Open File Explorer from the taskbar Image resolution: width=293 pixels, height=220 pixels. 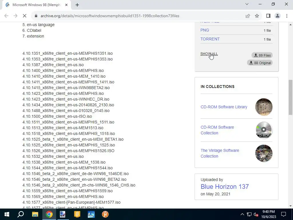(35, 214)
